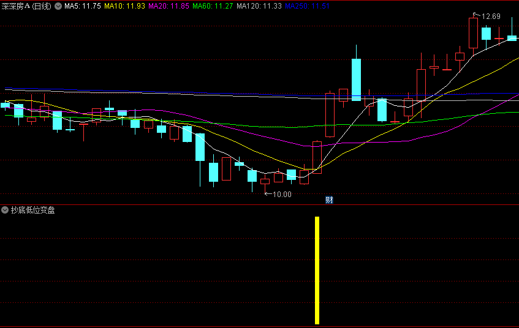The image size is (519, 328).
Task: Select the MA60: 11.27 label
Action: tap(213, 6)
